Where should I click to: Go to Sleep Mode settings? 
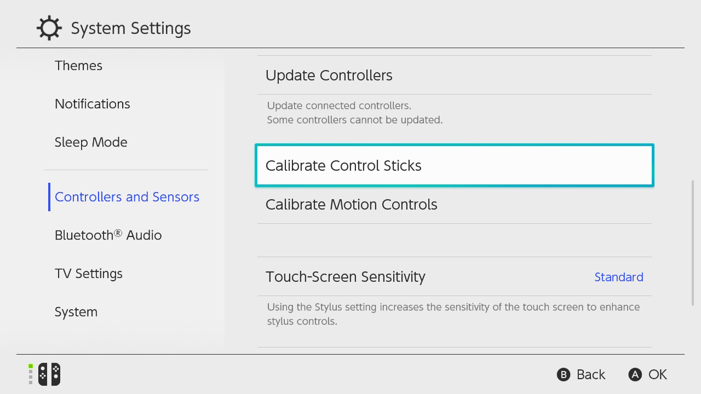tap(91, 142)
